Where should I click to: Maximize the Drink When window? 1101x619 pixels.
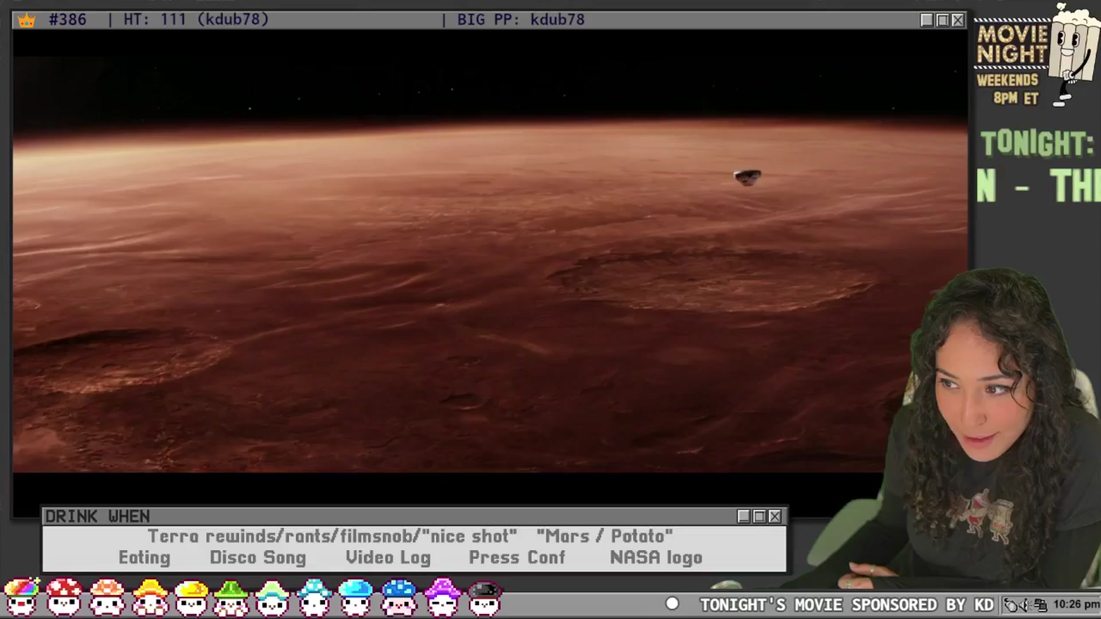click(759, 516)
